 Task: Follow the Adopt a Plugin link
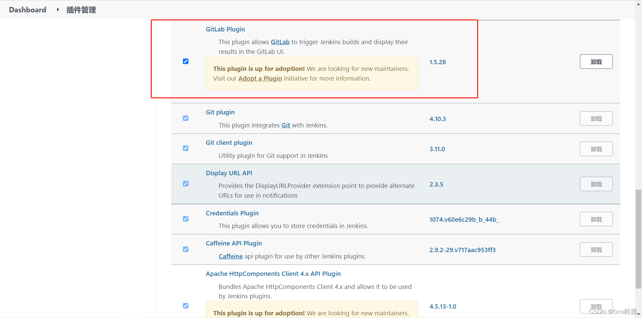260,78
